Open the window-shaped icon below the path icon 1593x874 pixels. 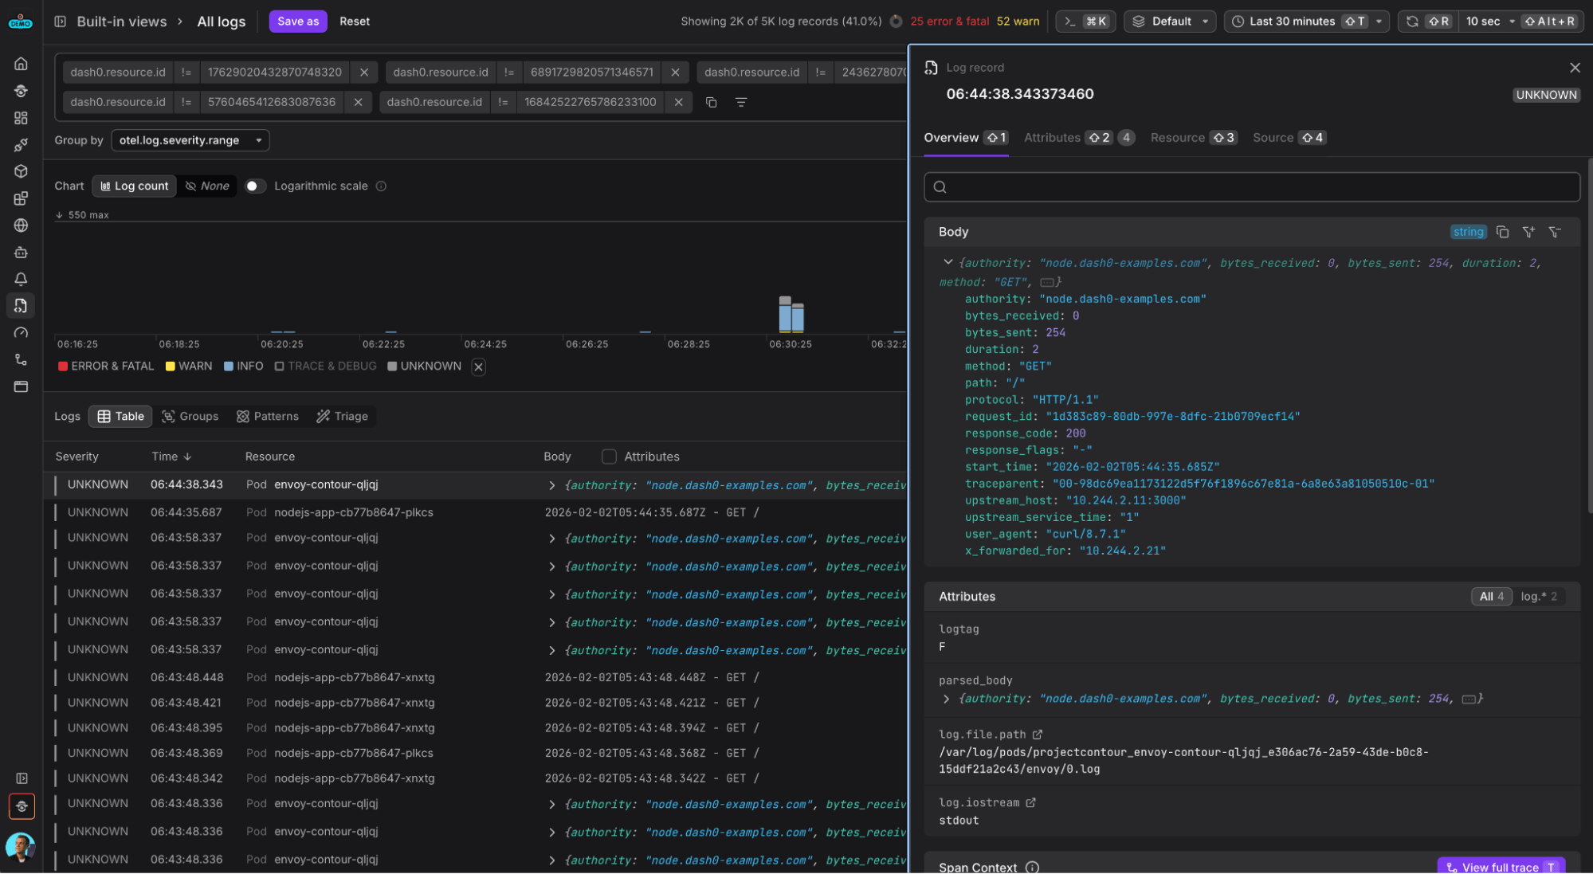(22, 387)
